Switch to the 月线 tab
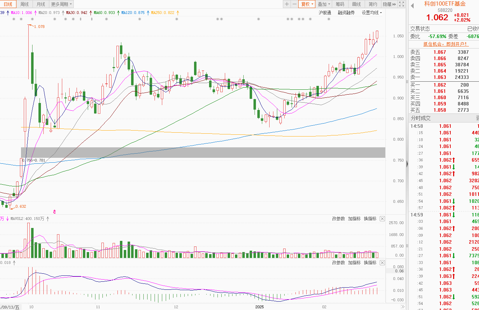The image size is (479, 310). point(41,4)
